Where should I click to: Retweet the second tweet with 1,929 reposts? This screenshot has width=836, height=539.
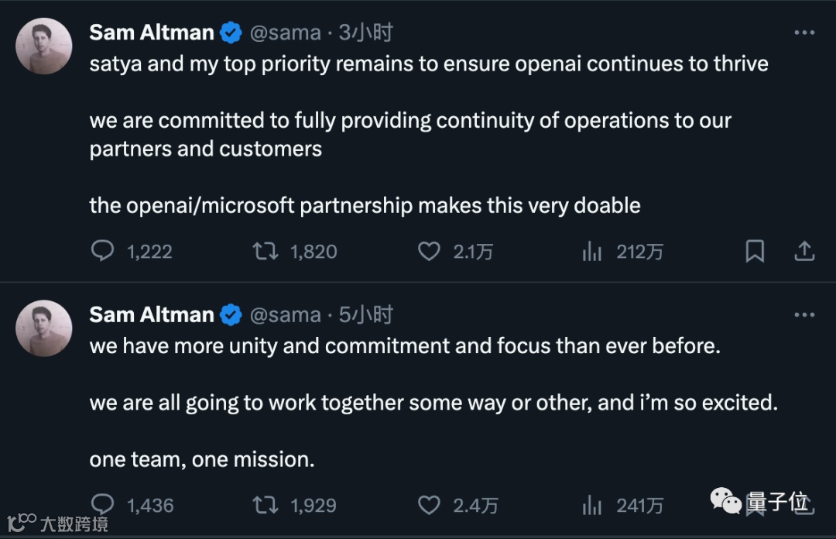click(x=266, y=505)
